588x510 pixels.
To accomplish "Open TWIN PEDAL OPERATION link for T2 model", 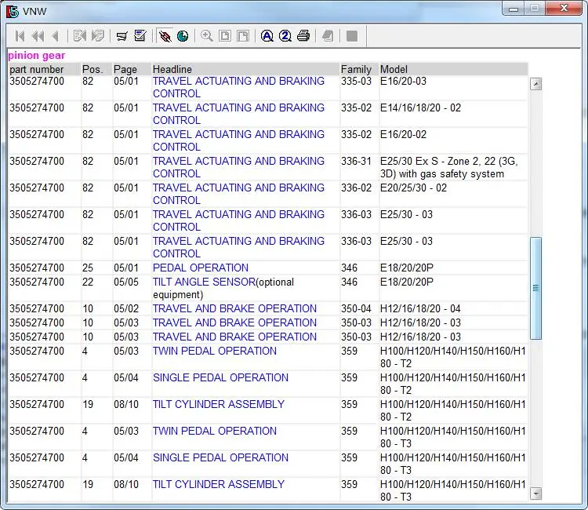I will pos(215,351).
